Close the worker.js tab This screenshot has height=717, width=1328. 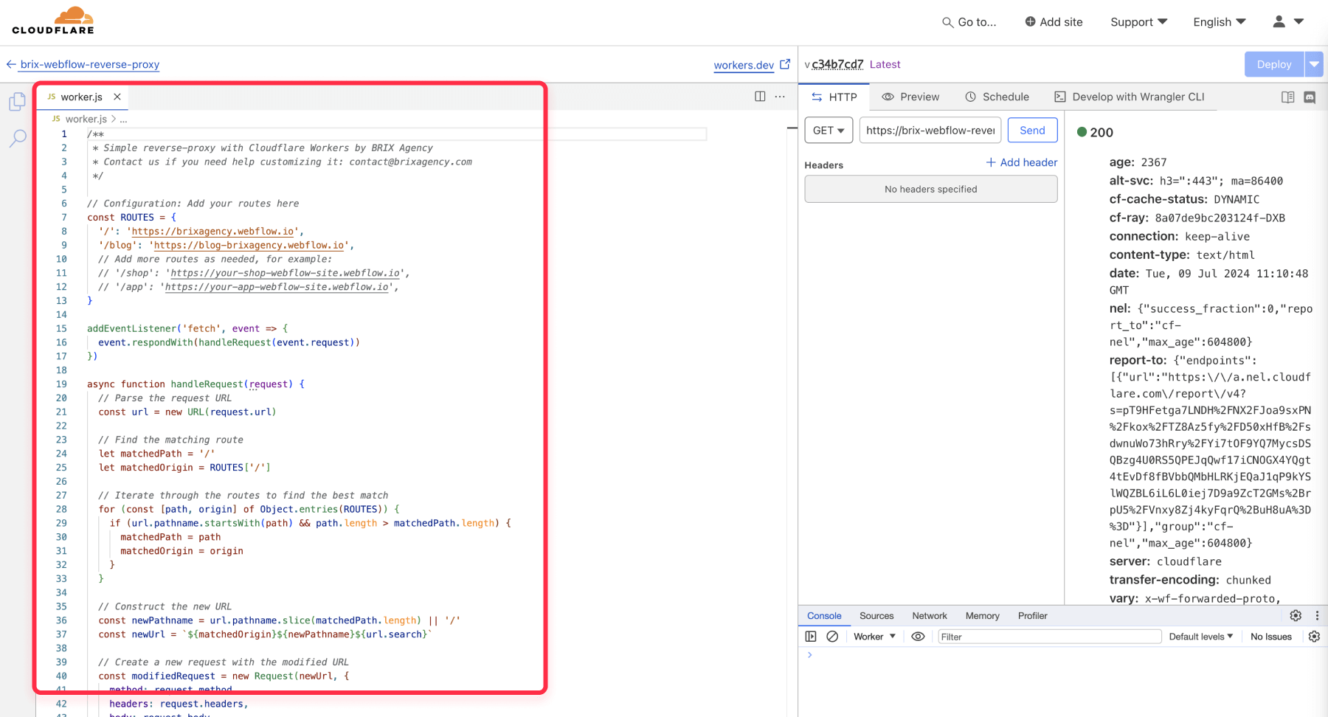(x=117, y=97)
